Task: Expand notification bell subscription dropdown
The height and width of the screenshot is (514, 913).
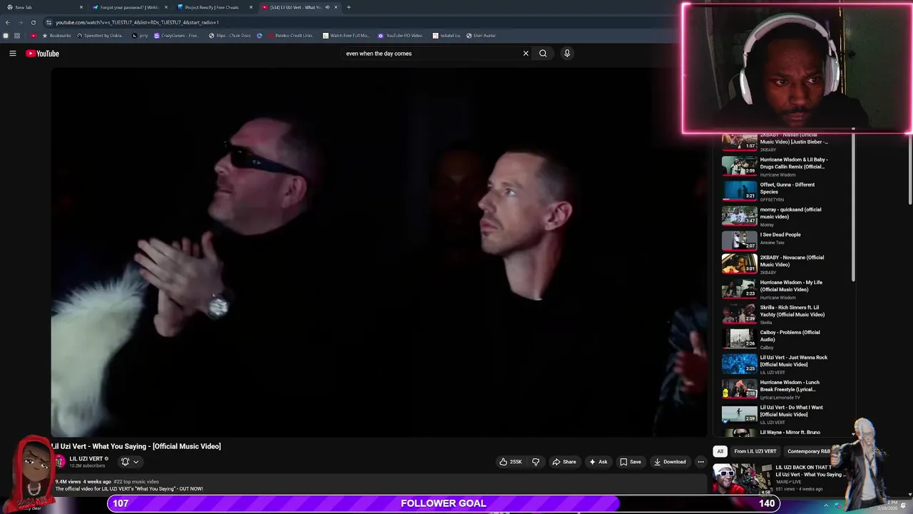Action: [x=130, y=462]
